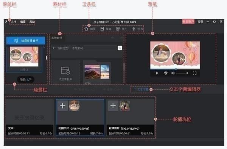Click the back arrow before 当前位置
The height and width of the screenshot is (149, 227).
click(54, 48)
